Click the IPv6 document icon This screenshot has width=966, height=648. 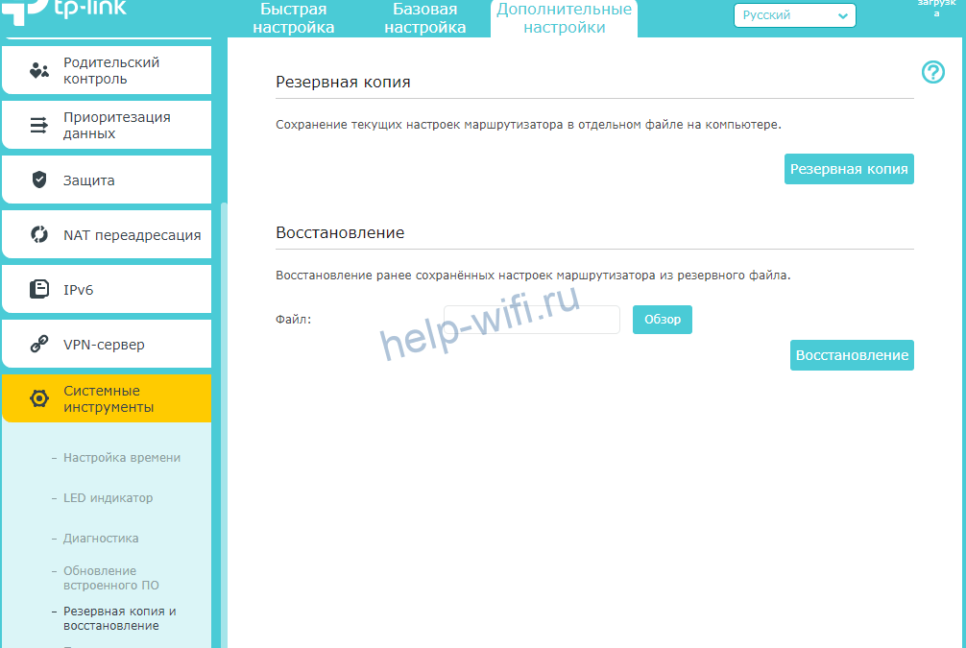click(39, 289)
